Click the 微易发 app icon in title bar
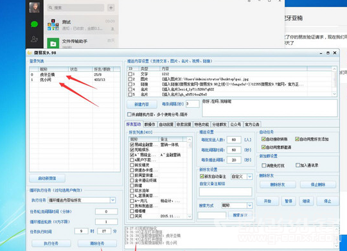The width and height of the screenshot is (347, 251). coord(30,53)
